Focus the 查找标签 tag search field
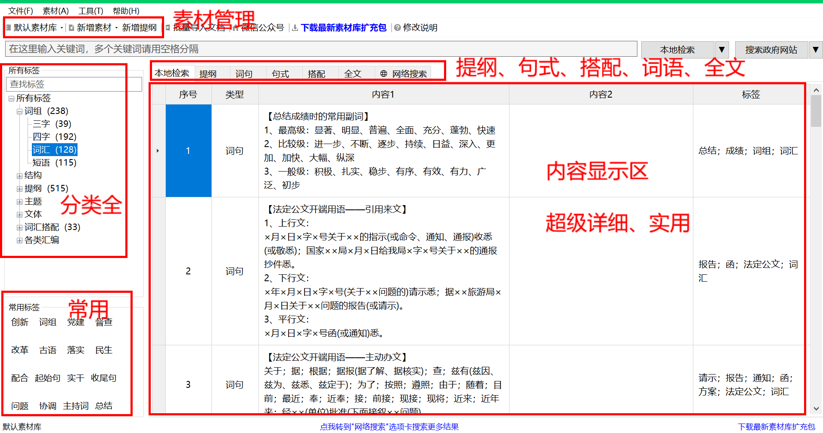This screenshot has width=823, height=433. click(x=74, y=84)
